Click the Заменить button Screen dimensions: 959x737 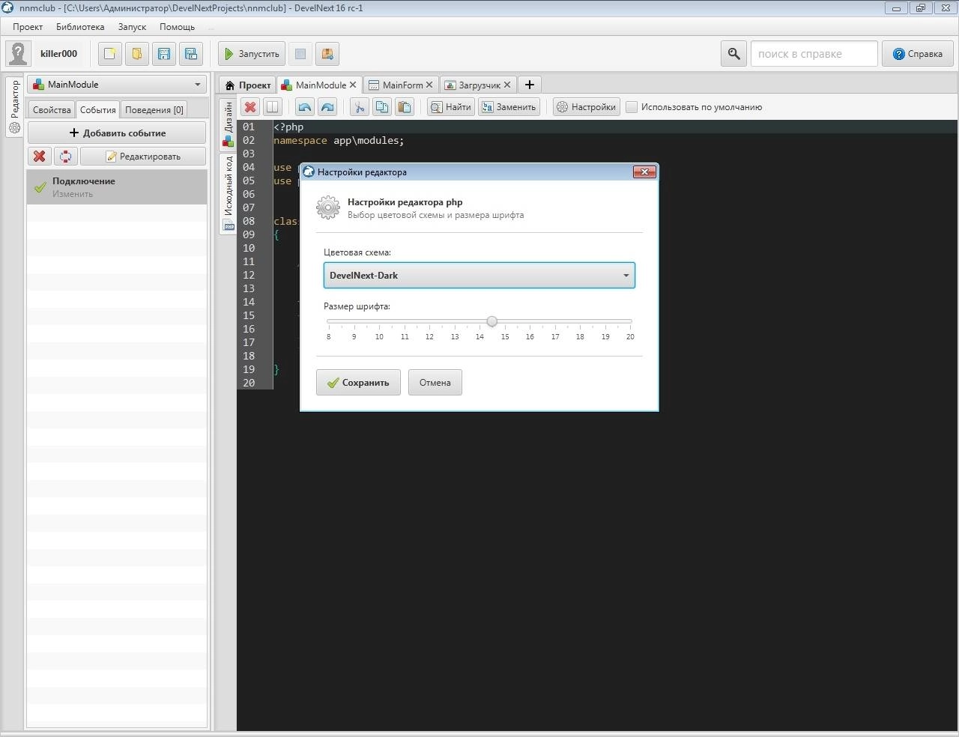coord(509,107)
